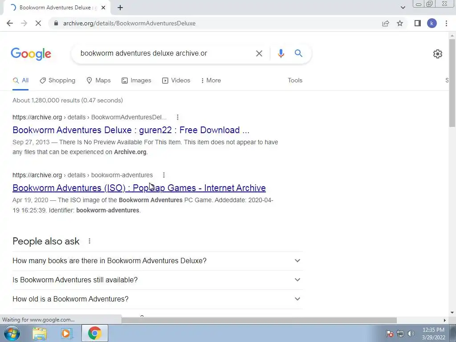This screenshot has width=456, height=342.
Task: Click second result bookworm-adventures breadcrumb
Action: [82, 175]
